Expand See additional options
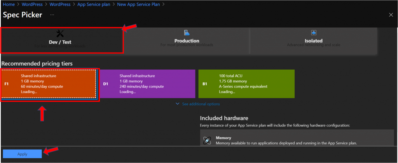Viewport: 398px width, 163px height. (201, 104)
